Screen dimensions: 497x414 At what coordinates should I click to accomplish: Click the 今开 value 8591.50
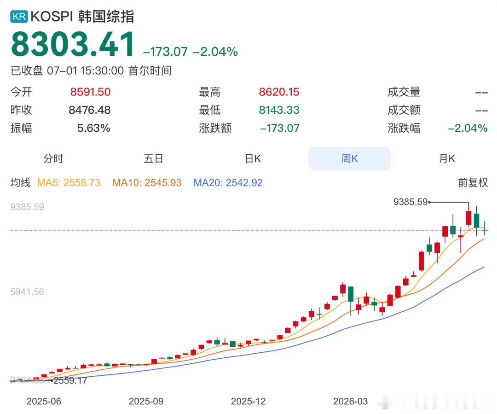click(x=90, y=92)
